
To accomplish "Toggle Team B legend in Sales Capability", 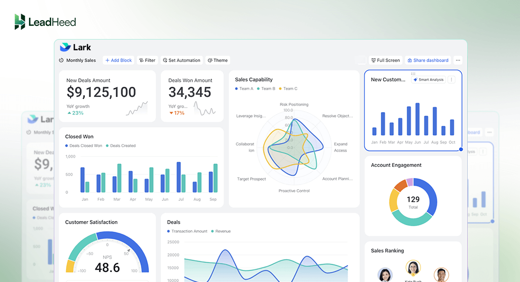I will (266, 88).
